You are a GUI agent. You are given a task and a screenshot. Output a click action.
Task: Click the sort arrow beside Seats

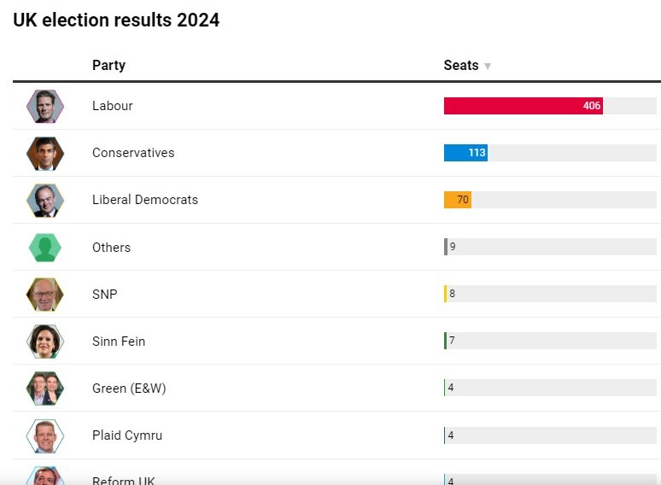[x=488, y=66]
